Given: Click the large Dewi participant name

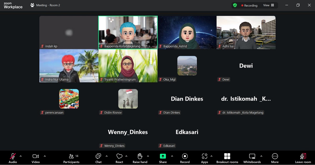Looking at the screenshot, I should click(x=246, y=66).
